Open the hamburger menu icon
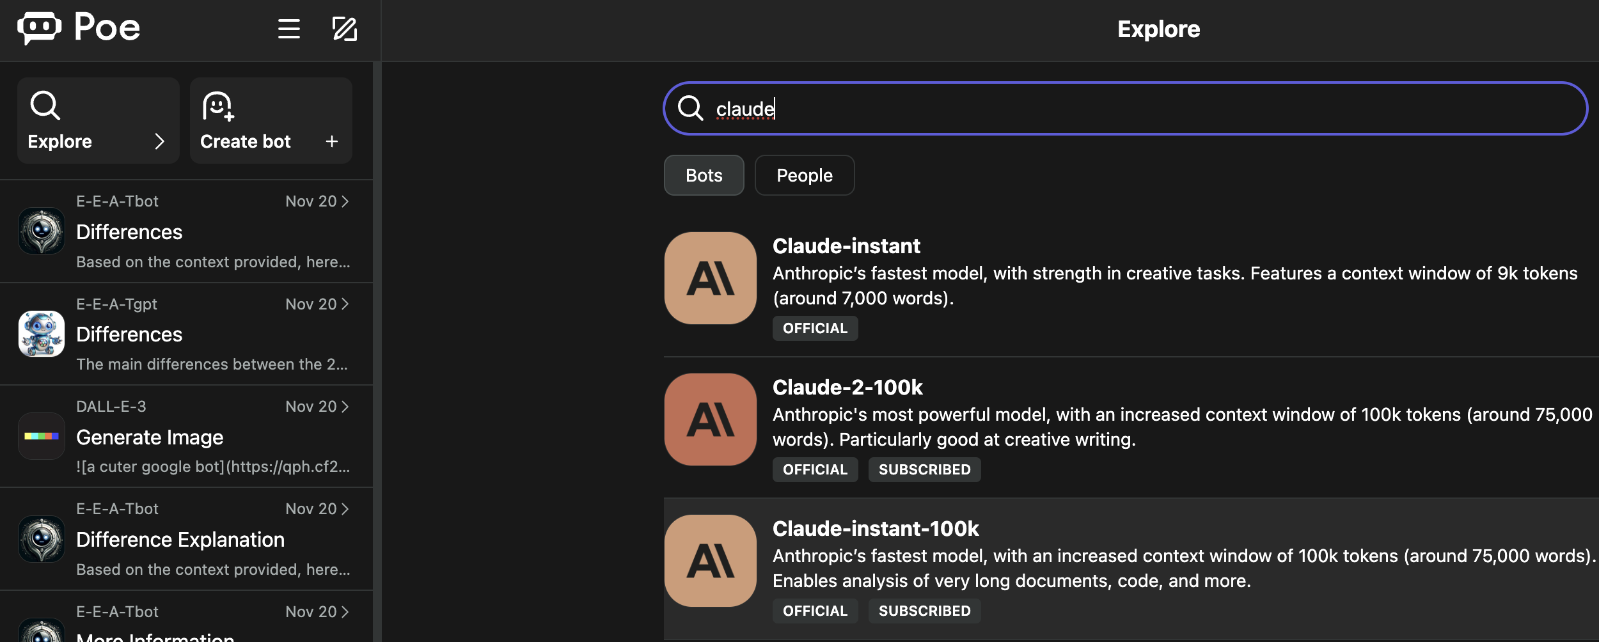Screen dimensions: 1599x642 tap(289, 29)
